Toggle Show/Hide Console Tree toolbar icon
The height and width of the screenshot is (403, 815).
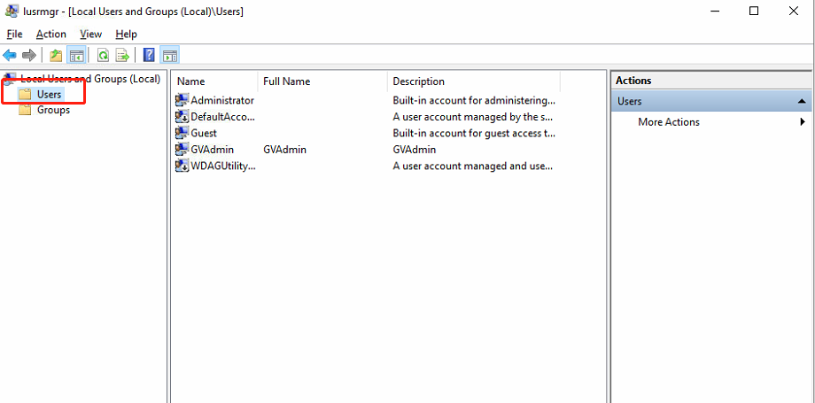tap(77, 55)
